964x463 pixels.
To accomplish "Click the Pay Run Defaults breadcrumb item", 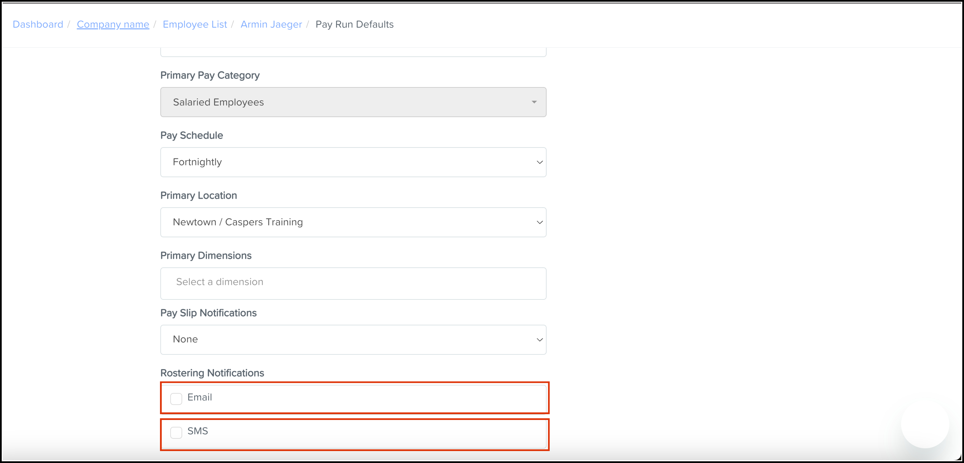I will click(354, 24).
